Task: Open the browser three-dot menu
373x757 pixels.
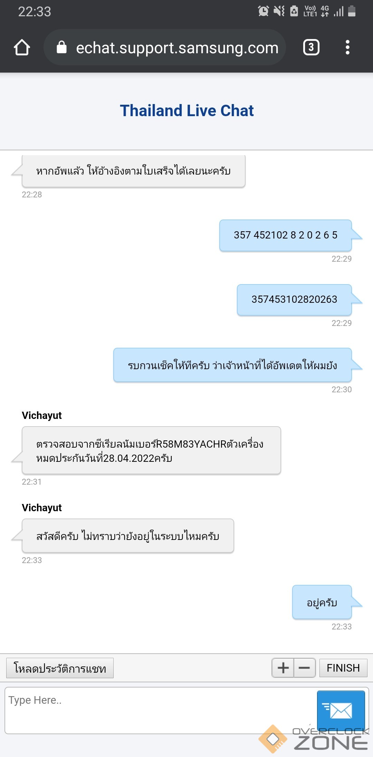Action: click(x=347, y=47)
